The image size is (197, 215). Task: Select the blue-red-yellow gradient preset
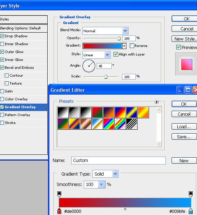(x=120, y=113)
